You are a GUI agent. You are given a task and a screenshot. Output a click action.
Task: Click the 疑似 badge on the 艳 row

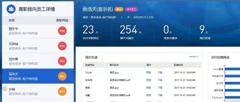click(62, 91)
